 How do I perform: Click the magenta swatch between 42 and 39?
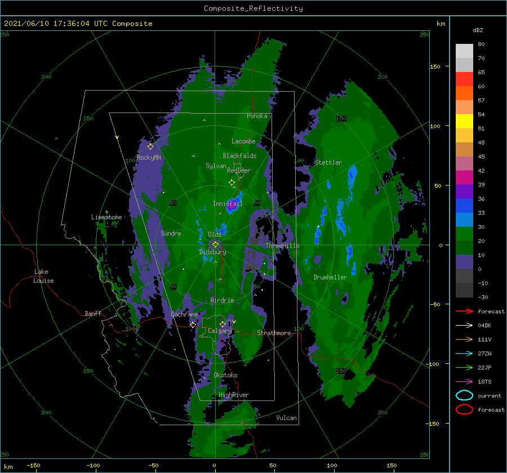tap(464, 177)
